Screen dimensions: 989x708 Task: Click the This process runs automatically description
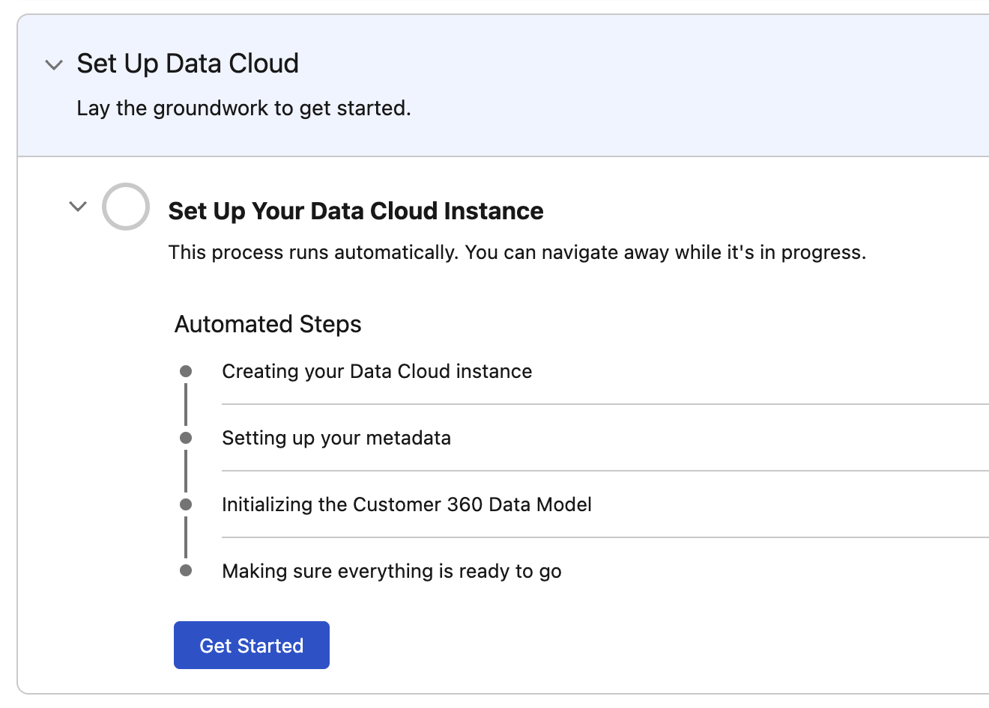tap(517, 252)
